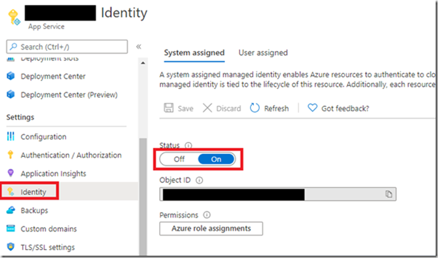Open Backups
This screenshot has height=258, width=438.
point(35,210)
